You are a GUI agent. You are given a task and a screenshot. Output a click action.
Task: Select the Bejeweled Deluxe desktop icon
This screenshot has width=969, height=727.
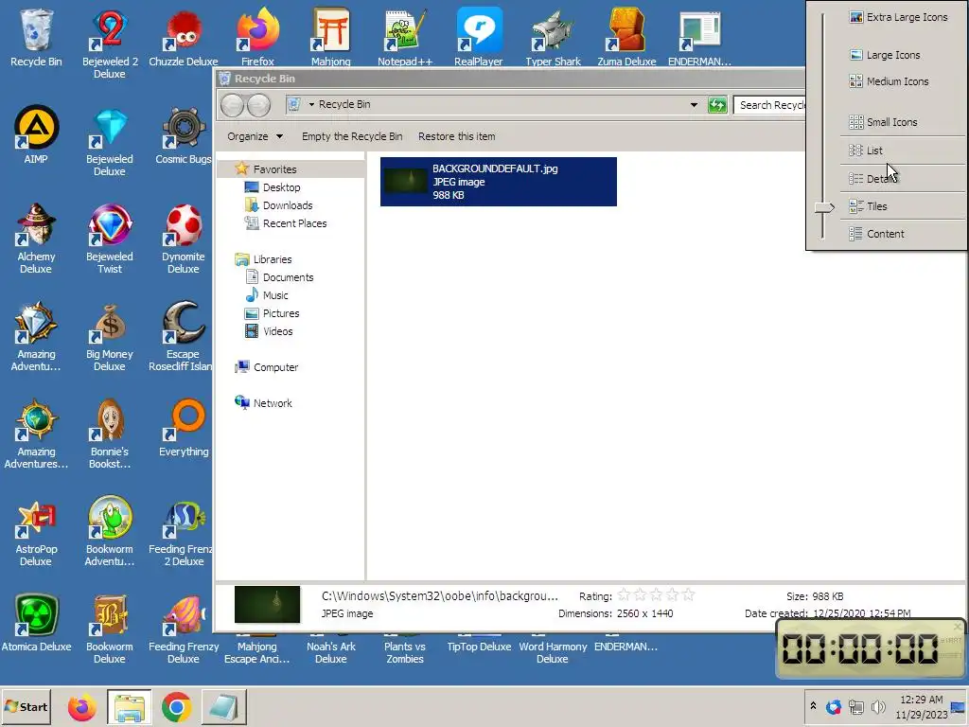(110, 140)
